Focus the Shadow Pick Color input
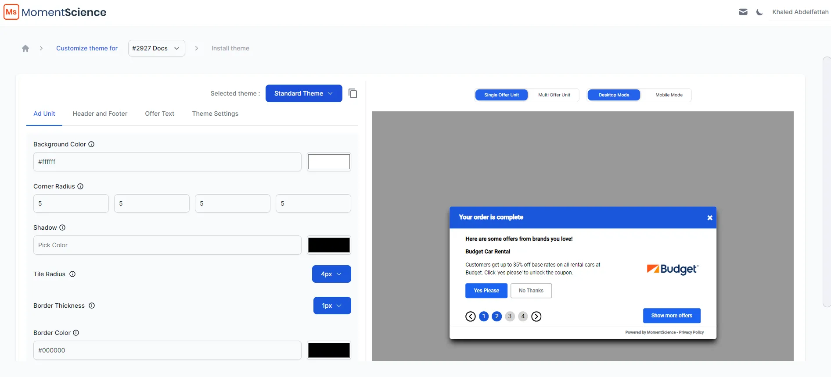This screenshot has height=377, width=831. 167,245
